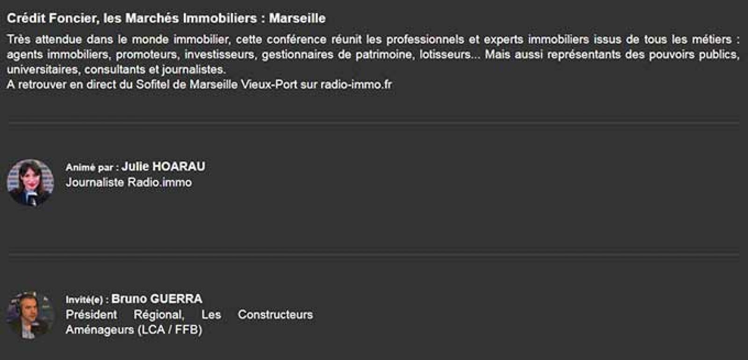Click the word 'Constructeurs' in Guerra's title

point(275,314)
